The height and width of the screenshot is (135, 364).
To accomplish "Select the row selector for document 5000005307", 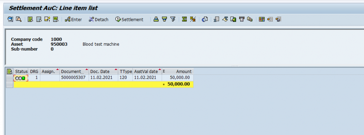I will click(10, 78).
